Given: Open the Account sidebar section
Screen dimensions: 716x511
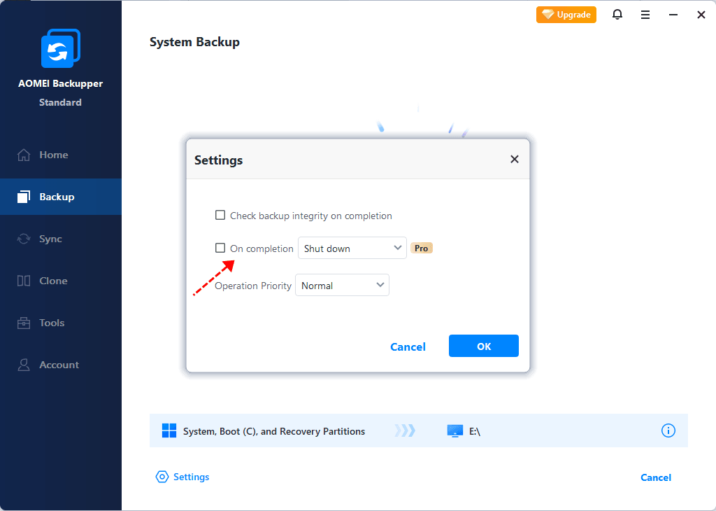Looking at the screenshot, I should (59, 365).
